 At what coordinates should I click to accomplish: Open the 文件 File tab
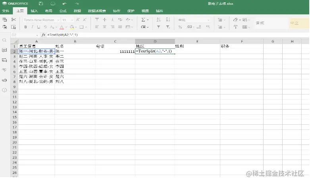(6, 11)
